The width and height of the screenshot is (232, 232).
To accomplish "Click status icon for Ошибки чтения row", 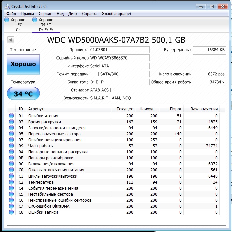I will (x=11, y=116).
